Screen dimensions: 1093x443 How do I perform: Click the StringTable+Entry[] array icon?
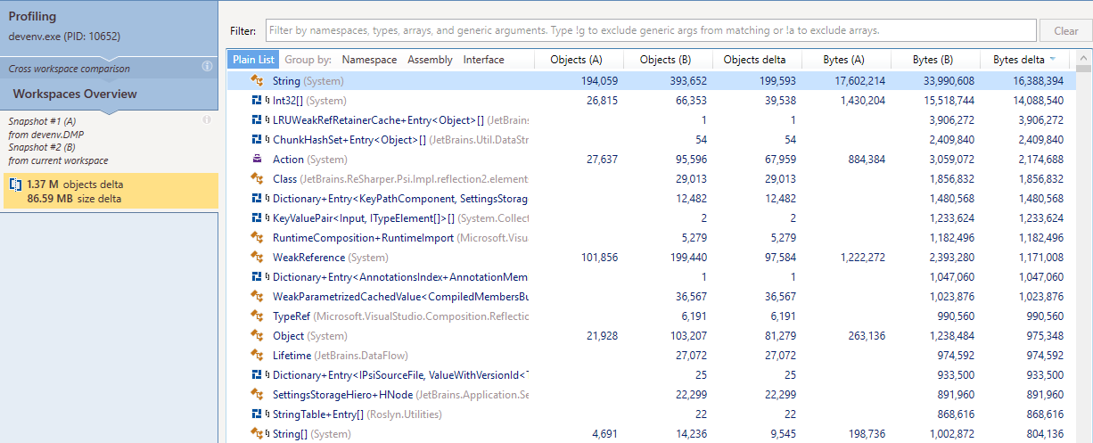259,414
